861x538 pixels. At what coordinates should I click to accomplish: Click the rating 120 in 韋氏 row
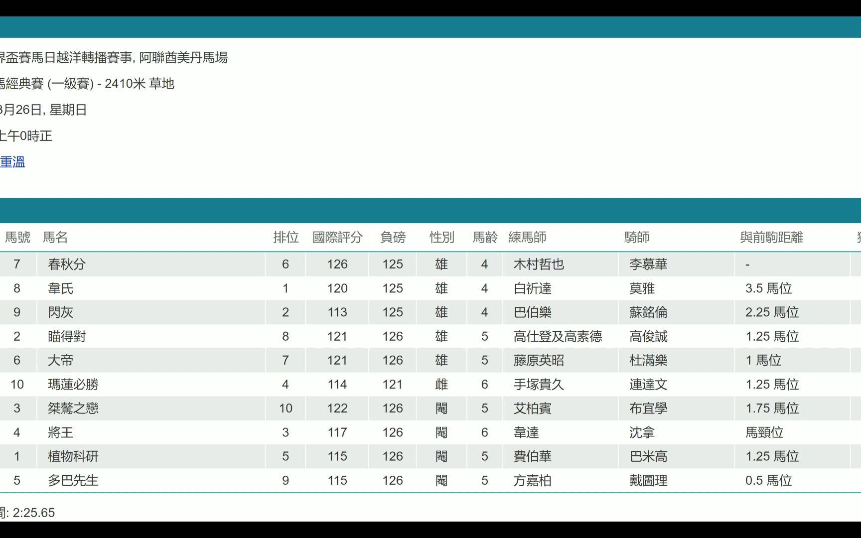pyautogui.click(x=337, y=288)
